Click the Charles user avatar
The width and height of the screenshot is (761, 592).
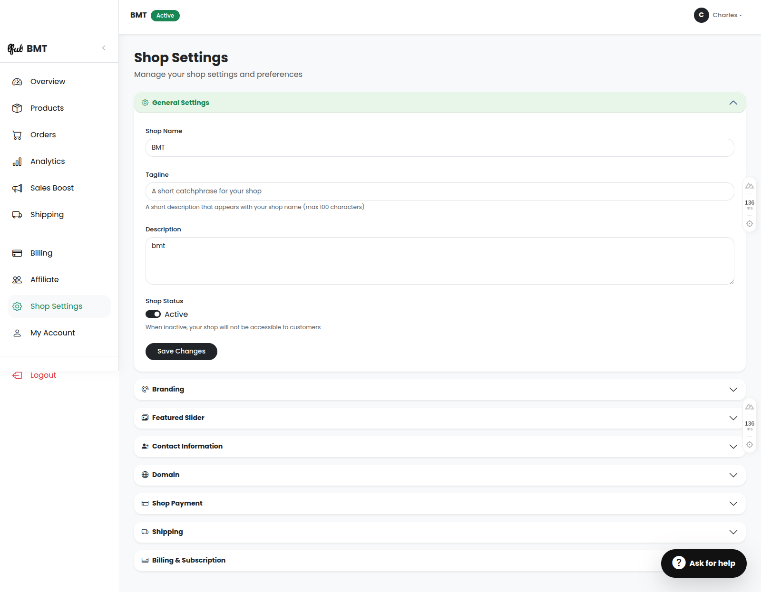pyautogui.click(x=701, y=15)
